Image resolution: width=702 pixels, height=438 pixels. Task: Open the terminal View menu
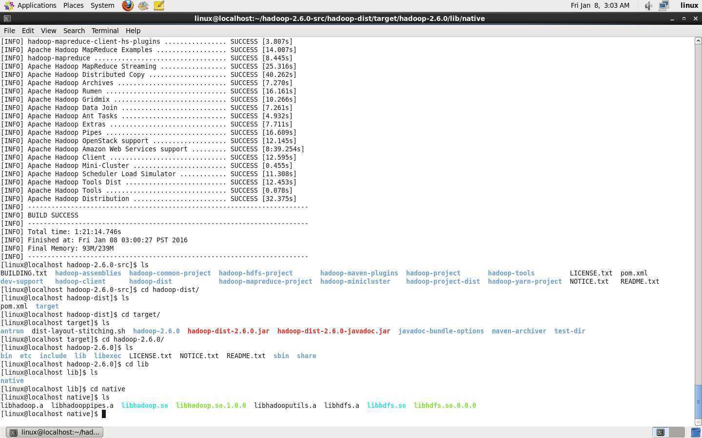[x=48, y=30]
